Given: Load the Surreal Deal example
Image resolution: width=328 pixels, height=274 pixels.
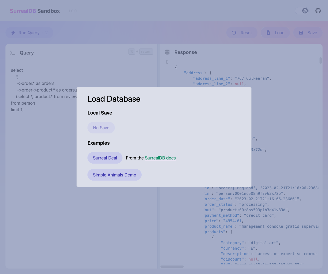Looking at the screenshot, I should click(105, 158).
